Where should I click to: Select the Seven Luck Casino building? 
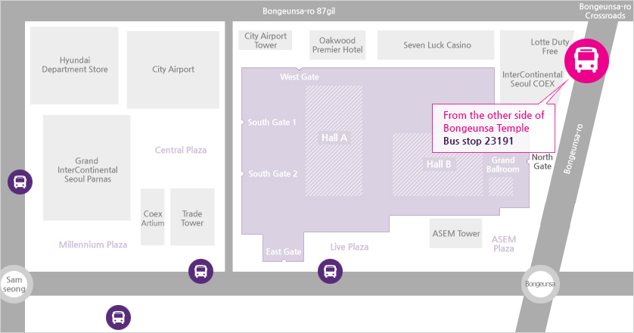click(x=436, y=45)
